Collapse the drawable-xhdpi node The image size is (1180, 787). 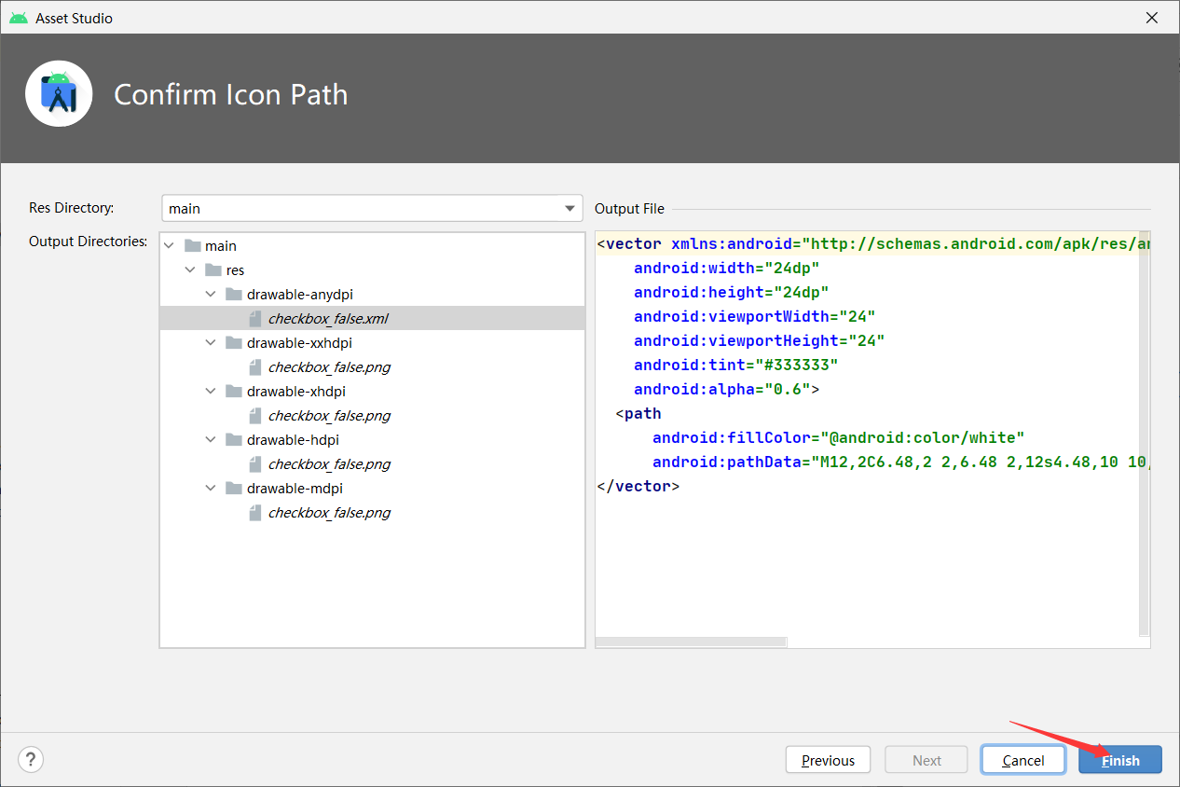pyautogui.click(x=211, y=392)
